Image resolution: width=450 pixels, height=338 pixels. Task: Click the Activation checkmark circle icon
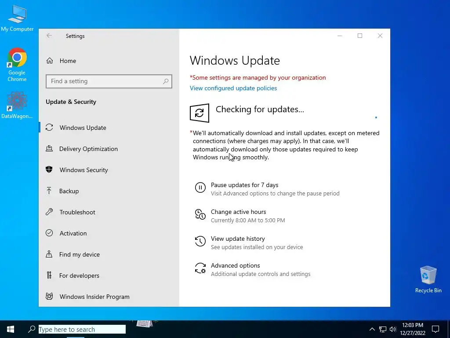49,233
